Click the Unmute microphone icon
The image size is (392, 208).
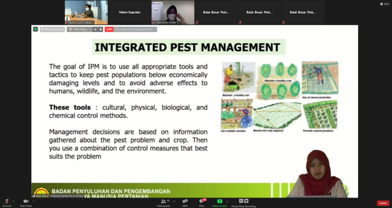7,202
